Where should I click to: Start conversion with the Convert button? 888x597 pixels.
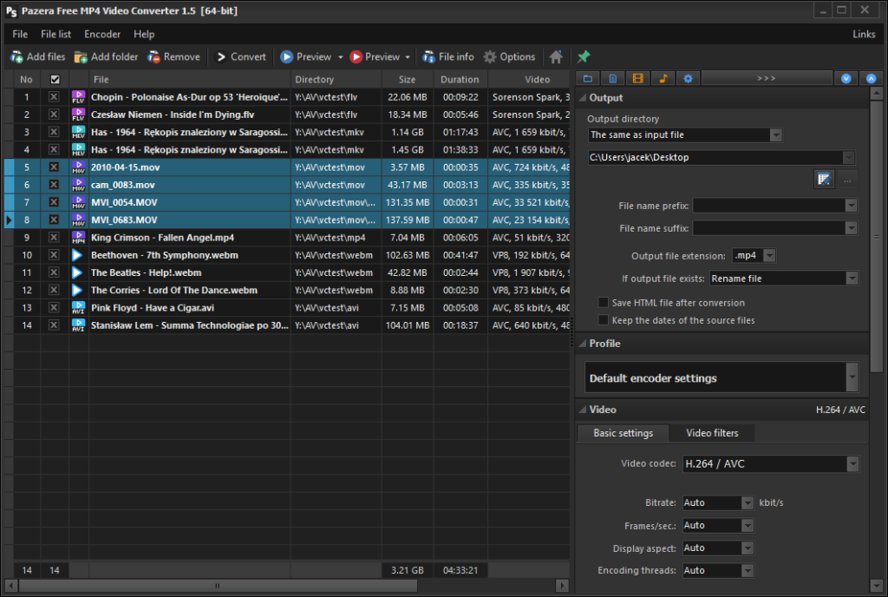[241, 56]
